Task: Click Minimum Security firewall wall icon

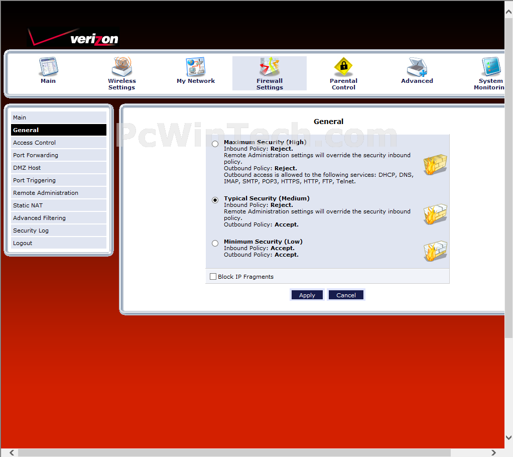Action: coord(435,251)
